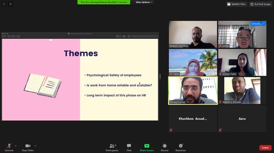The image size is (274, 153).
Task: Open the Chat bubble icon
Action: (129, 146)
